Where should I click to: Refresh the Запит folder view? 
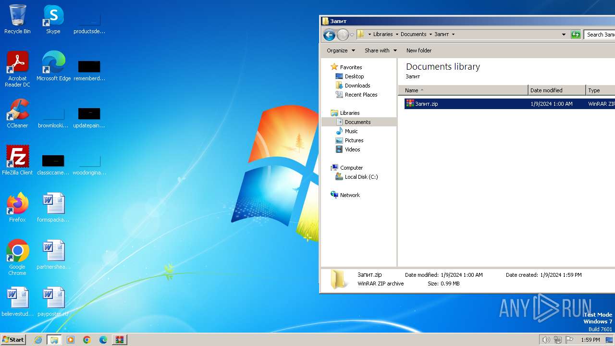[576, 35]
